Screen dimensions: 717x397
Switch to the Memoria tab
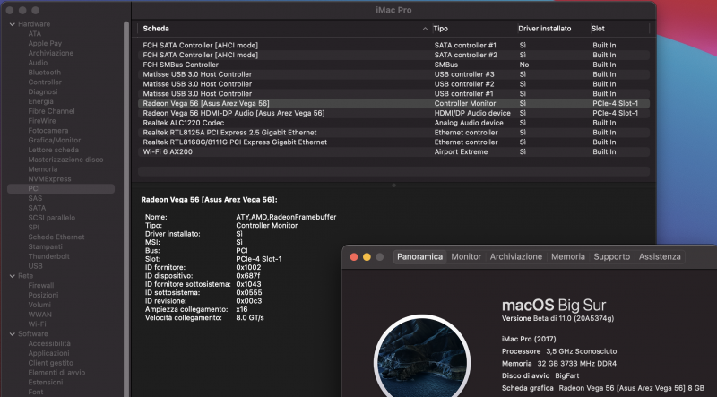point(568,256)
